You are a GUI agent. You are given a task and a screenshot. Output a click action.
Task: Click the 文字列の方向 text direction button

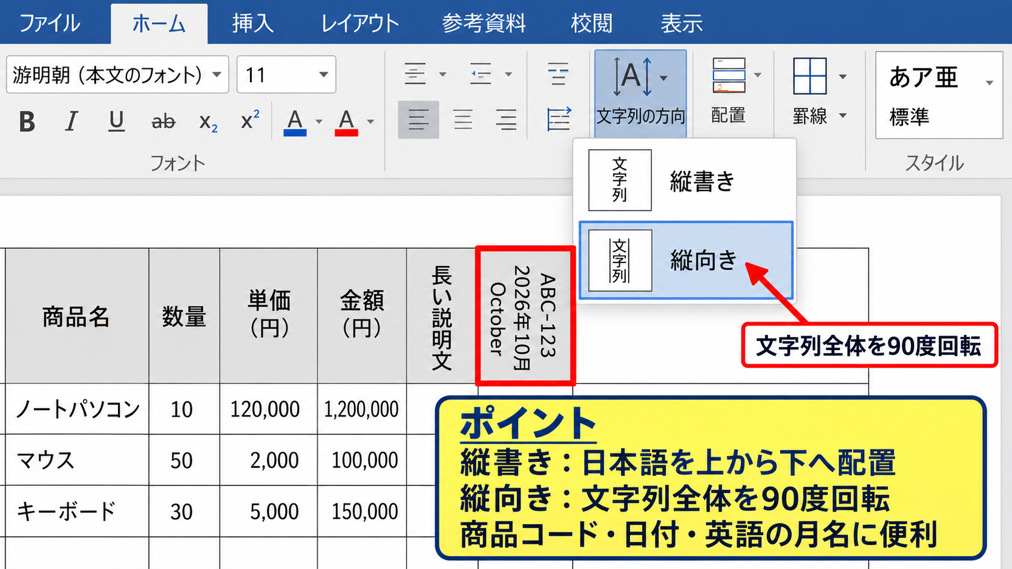[640, 94]
